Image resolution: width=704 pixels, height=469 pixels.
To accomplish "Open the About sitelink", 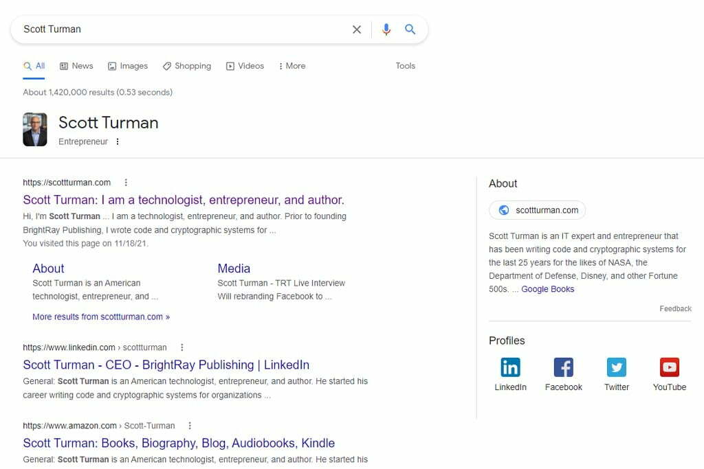I will (49, 268).
